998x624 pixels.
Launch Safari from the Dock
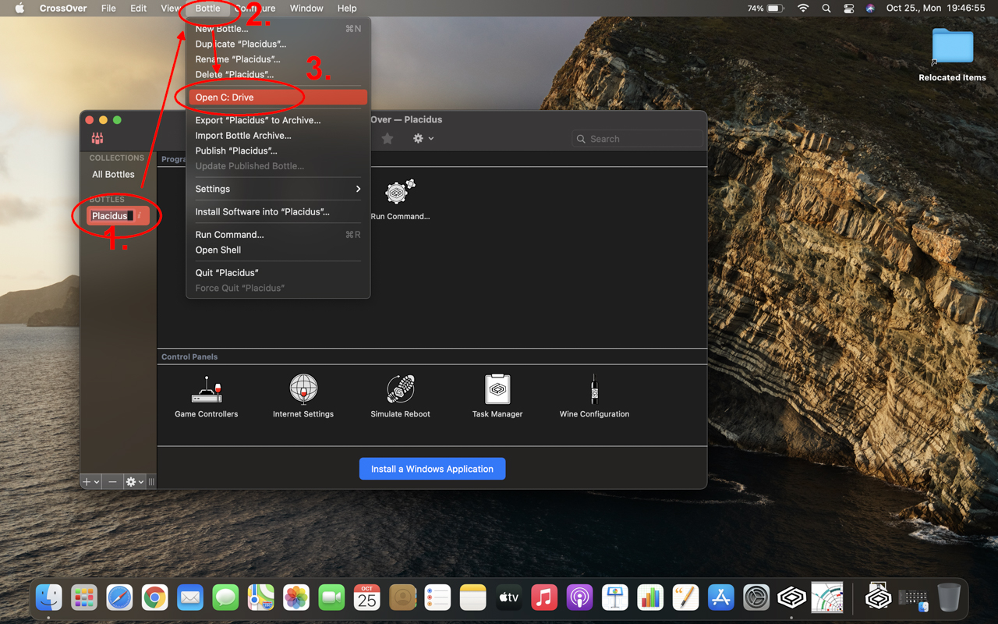point(119,598)
